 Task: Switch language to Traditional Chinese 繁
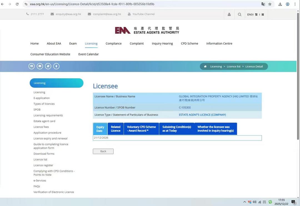point(256,14)
